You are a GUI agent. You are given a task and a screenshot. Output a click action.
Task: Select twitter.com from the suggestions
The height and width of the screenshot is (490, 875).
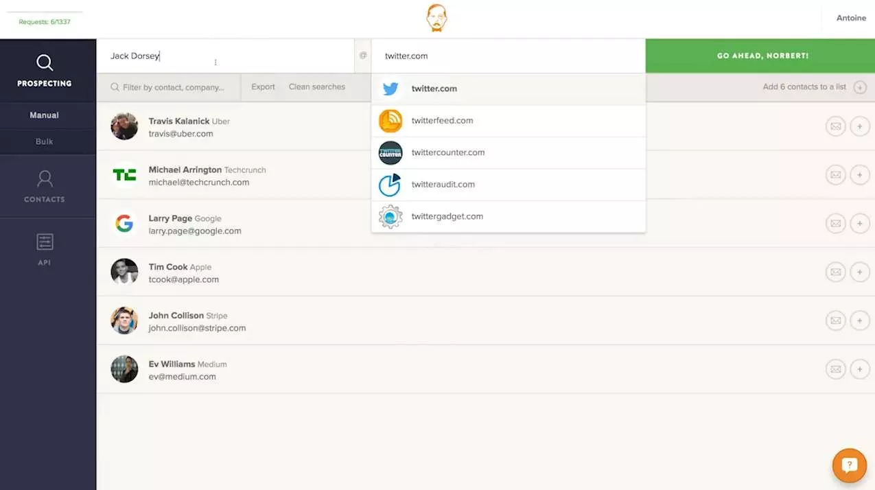coord(509,89)
